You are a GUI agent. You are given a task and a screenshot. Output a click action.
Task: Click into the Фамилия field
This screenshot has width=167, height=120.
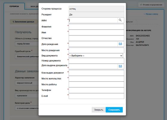pyautogui.click(x=96, y=27)
